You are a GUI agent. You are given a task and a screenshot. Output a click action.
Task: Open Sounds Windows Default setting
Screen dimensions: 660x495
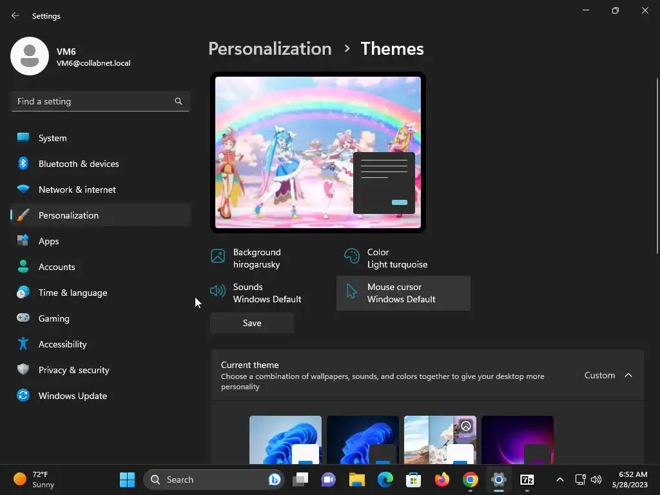[269, 293]
